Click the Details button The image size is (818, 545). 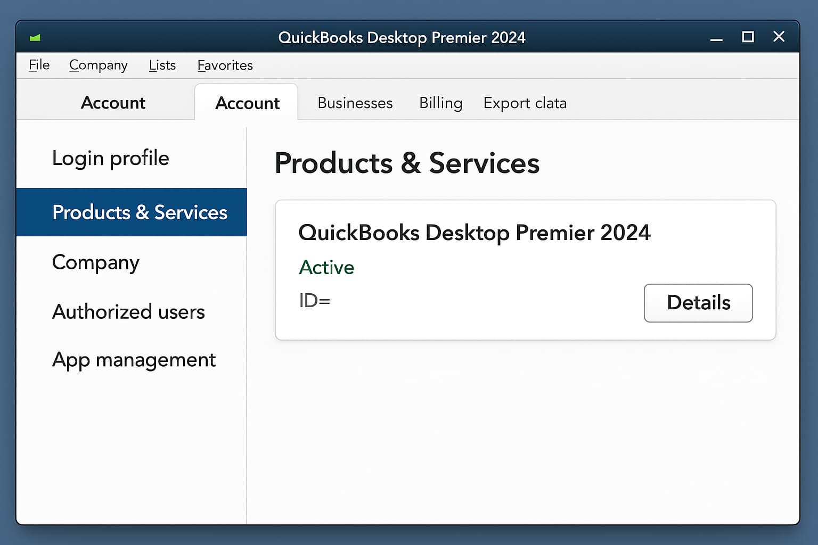pos(698,303)
